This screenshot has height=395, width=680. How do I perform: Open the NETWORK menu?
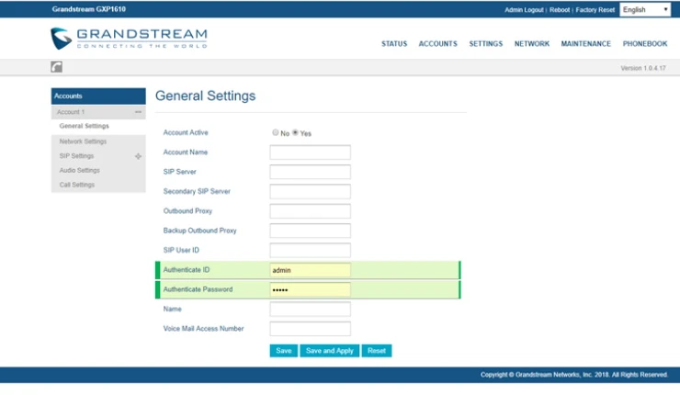pyautogui.click(x=532, y=44)
